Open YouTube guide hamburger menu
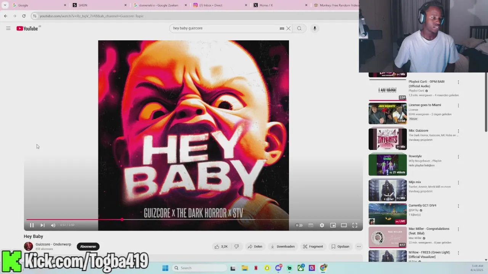Viewport: 488px width, 274px height. point(8,28)
